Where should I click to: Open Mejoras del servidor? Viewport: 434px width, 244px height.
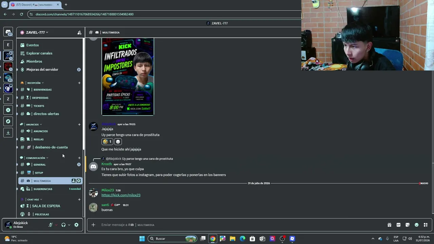[x=50, y=69]
